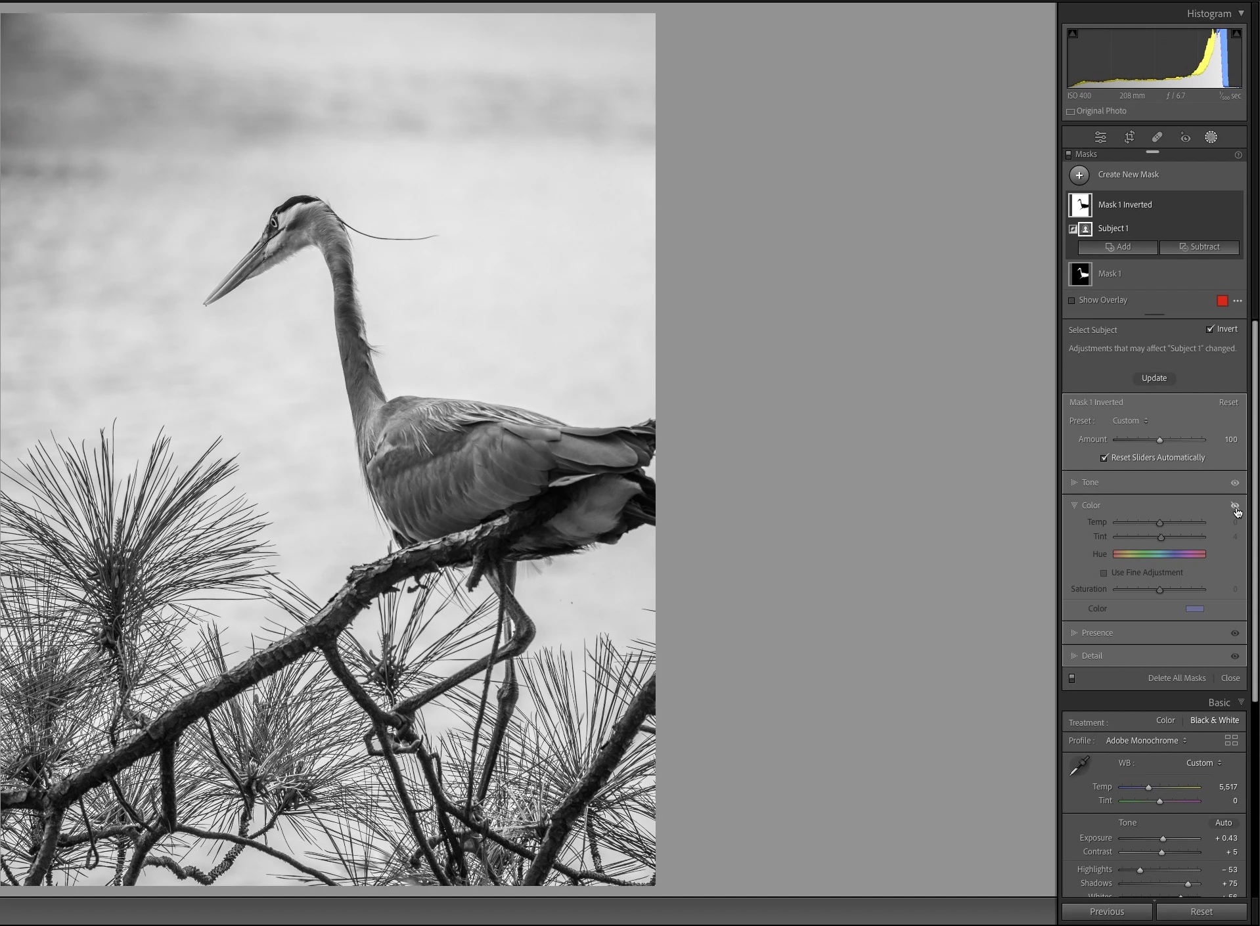Toggle Detail section visibility eye
Viewport: 1260px width, 926px height.
tap(1235, 656)
